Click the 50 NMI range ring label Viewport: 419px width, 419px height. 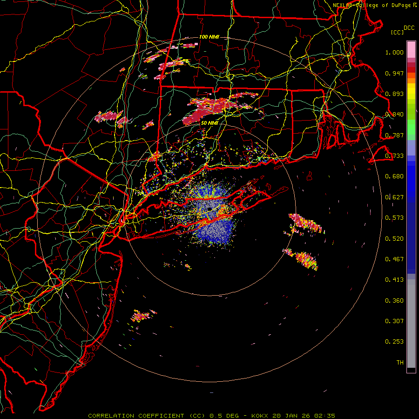pyautogui.click(x=209, y=123)
